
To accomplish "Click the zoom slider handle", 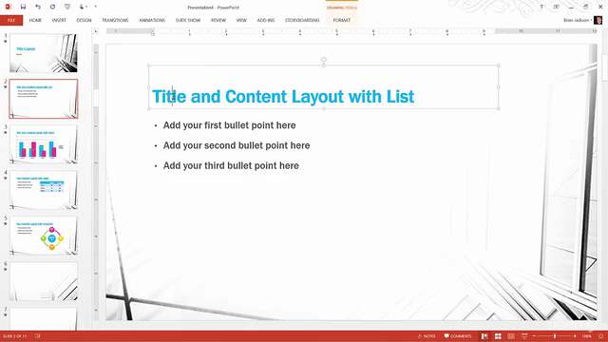I will coord(555,336).
